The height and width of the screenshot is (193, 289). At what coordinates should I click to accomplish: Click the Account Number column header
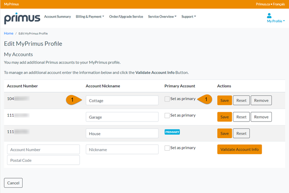click(x=22, y=86)
